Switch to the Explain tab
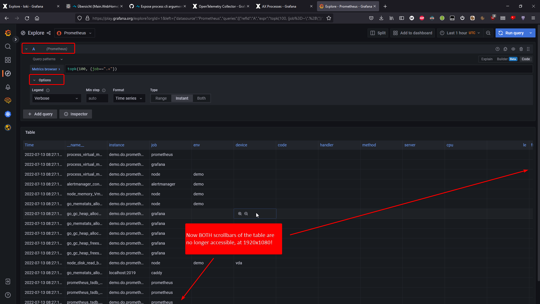540x304 pixels. point(487,59)
